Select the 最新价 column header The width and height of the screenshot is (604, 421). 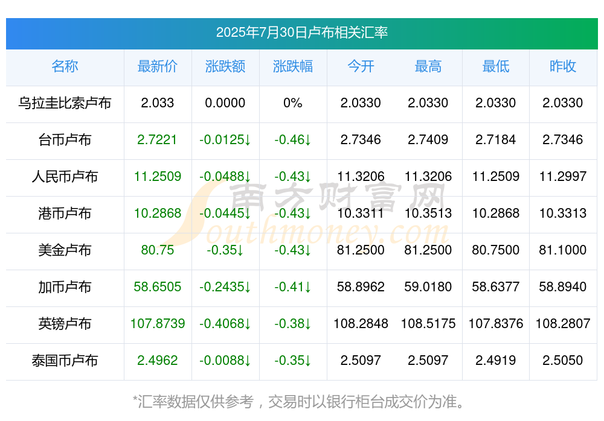click(x=157, y=66)
